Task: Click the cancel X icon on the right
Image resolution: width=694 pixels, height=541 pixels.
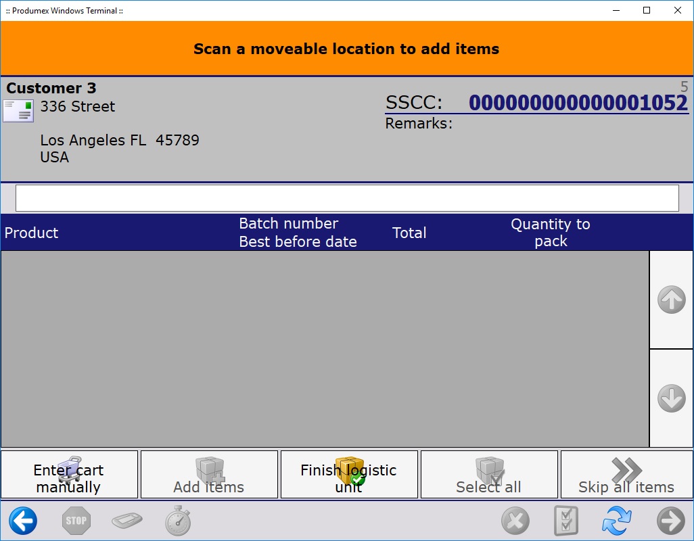Action: [x=515, y=521]
